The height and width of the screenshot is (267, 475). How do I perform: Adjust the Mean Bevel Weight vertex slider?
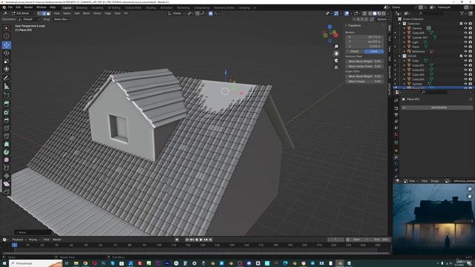(364, 62)
